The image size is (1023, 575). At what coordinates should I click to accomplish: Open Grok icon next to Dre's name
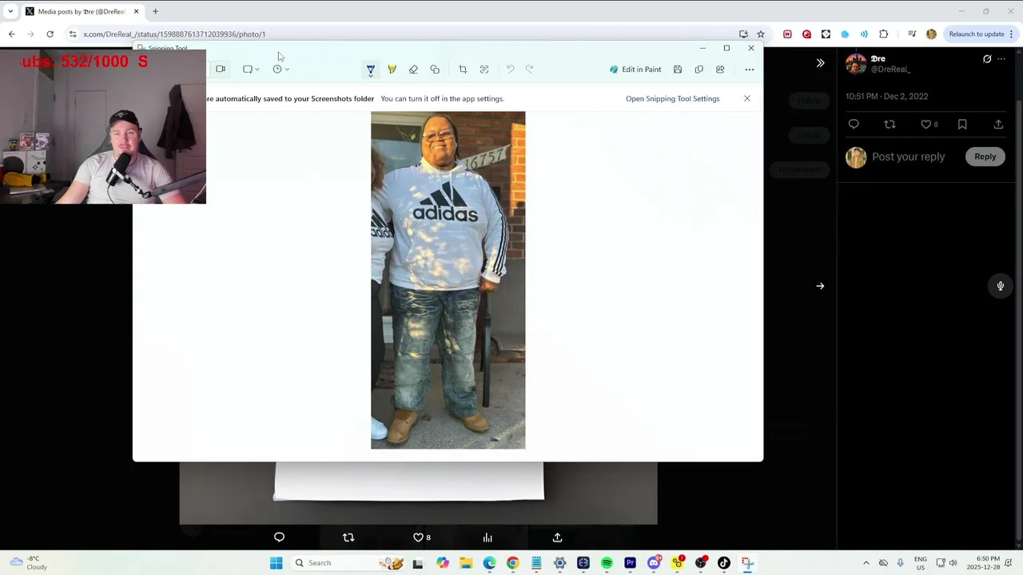pyautogui.click(x=987, y=59)
